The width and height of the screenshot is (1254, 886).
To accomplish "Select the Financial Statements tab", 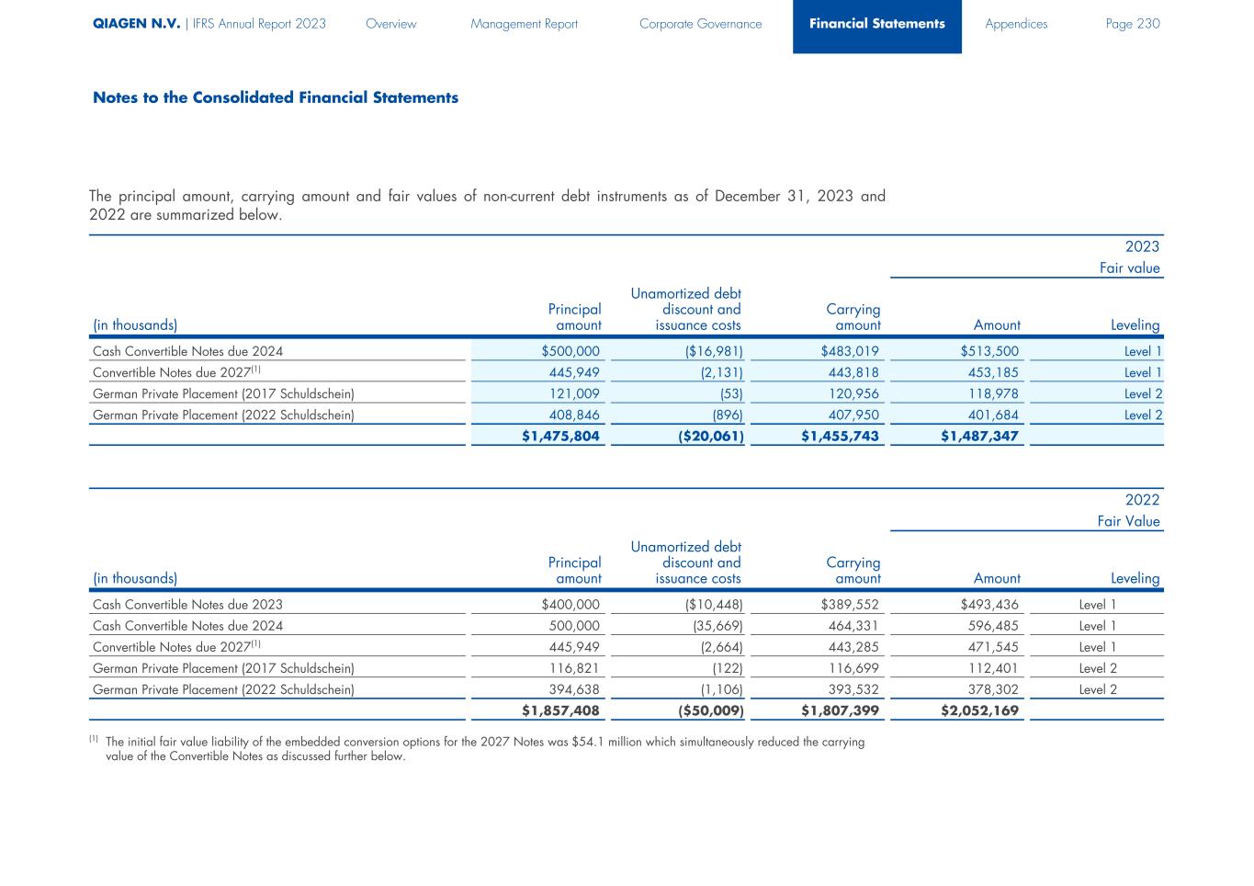I will 876,24.
